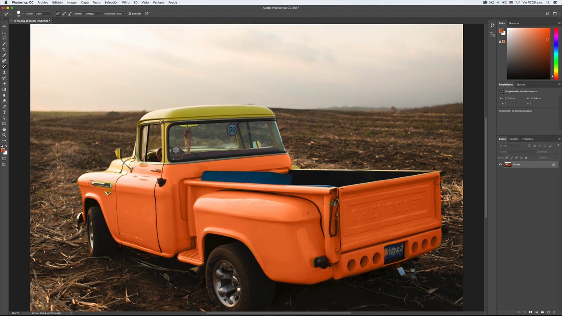Close the 09.jpg document tab

(x=12, y=21)
